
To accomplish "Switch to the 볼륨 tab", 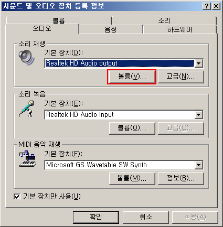I will 59,20.
